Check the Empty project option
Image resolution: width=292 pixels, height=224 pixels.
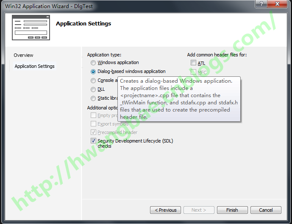tap(93, 115)
